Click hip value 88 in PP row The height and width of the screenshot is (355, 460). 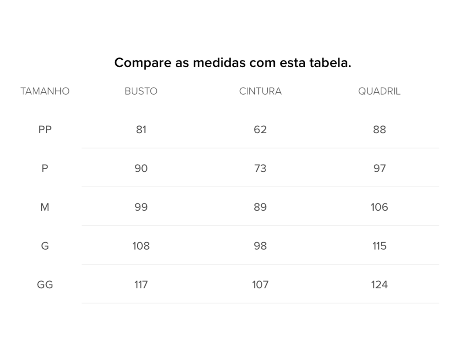click(x=379, y=130)
